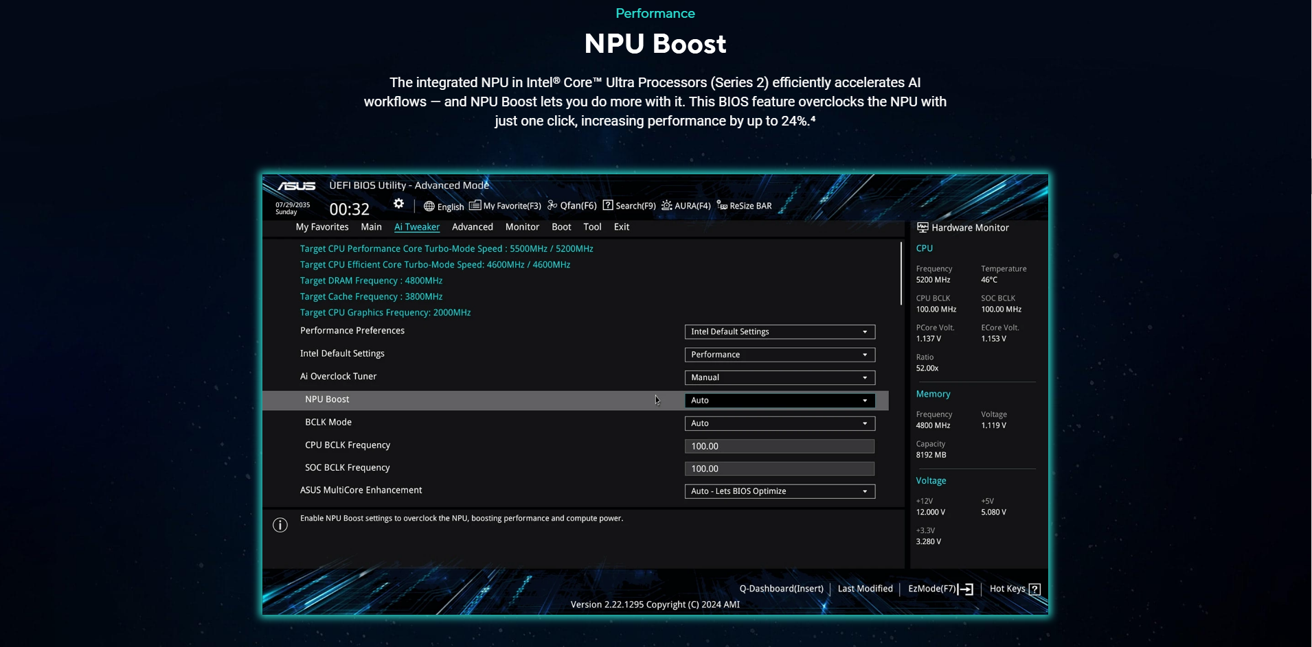Open AURA(F4) lighting icon

(666, 205)
